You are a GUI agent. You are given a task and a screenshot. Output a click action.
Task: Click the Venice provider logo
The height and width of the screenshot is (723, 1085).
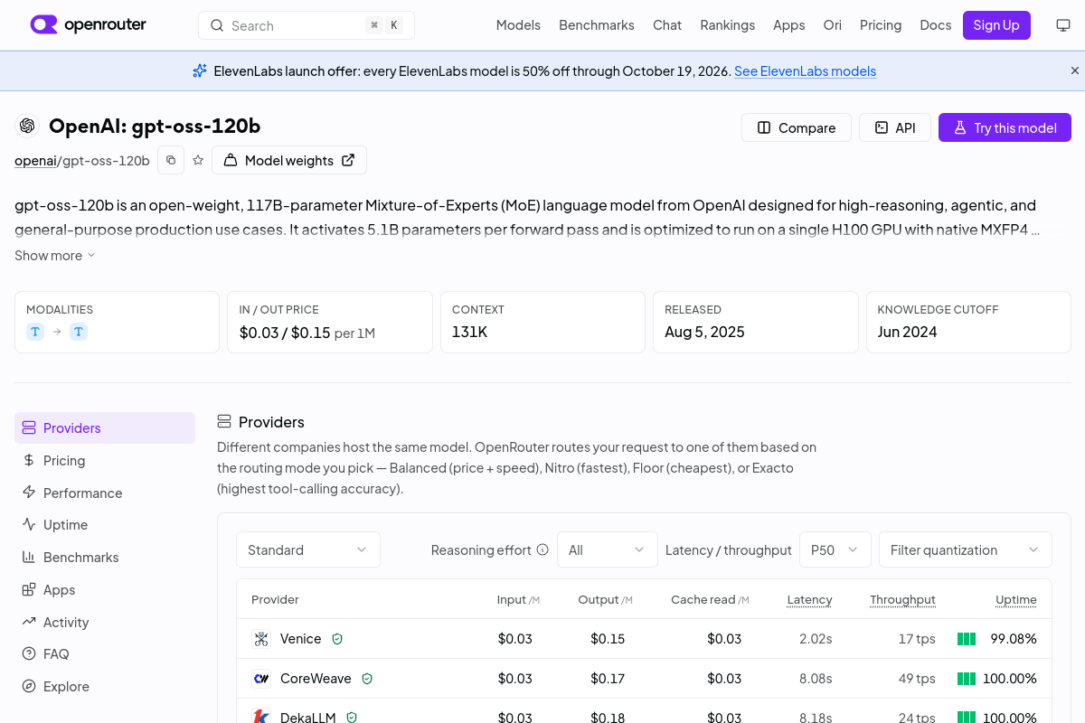tap(261, 639)
